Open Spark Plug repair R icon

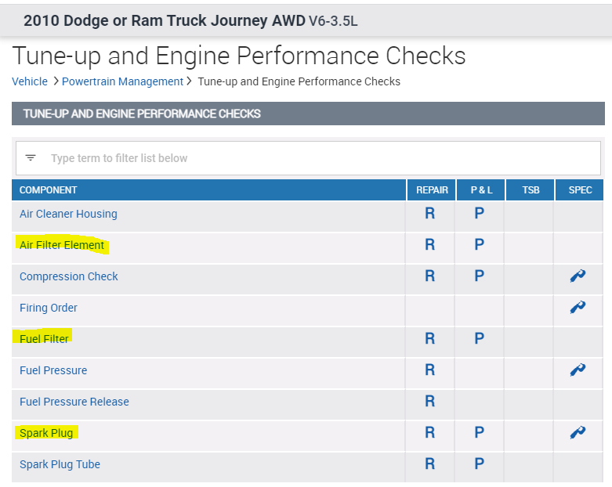tap(429, 433)
